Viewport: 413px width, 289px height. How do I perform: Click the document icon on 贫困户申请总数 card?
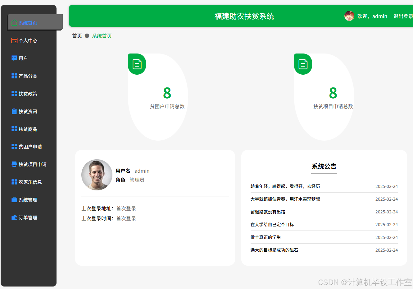[x=137, y=64]
